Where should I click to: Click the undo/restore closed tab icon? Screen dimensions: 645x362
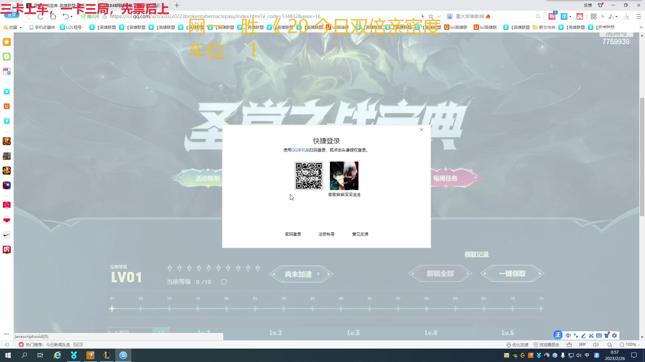pyautogui.click(x=66, y=16)
